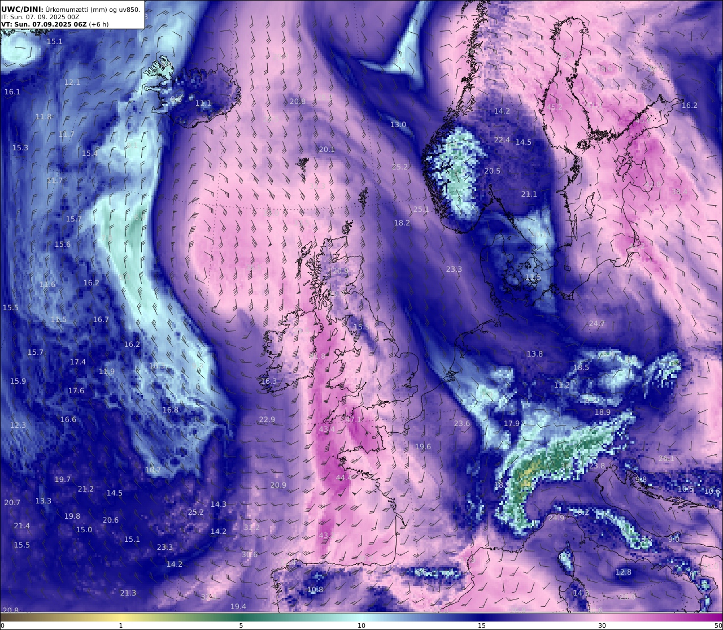Click the 15.3 value near left edge
The height and width of the screenshot is (630, 723).
(20, 147)
